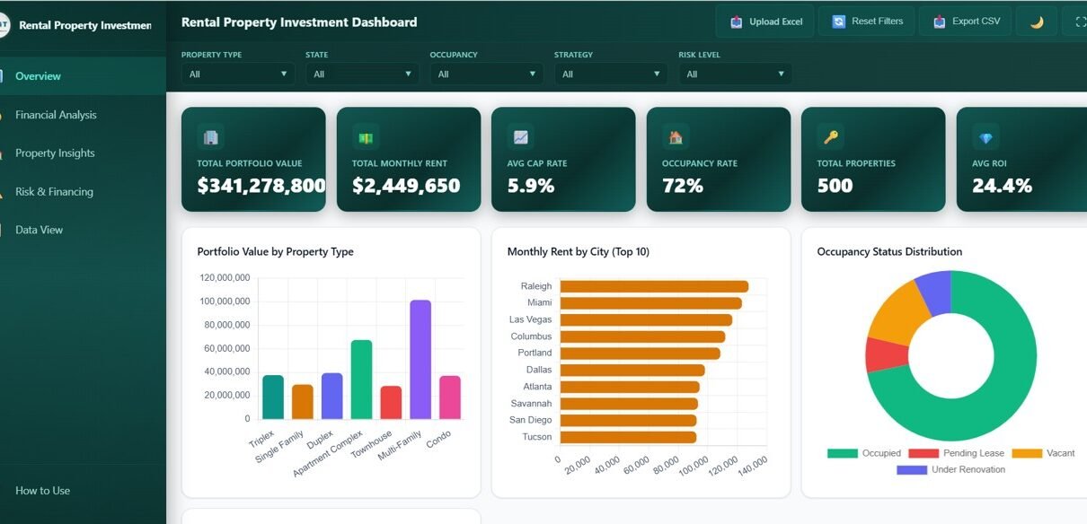Open the Risk & Financing section
The image size is (1087, 524).
click(54, 192)
